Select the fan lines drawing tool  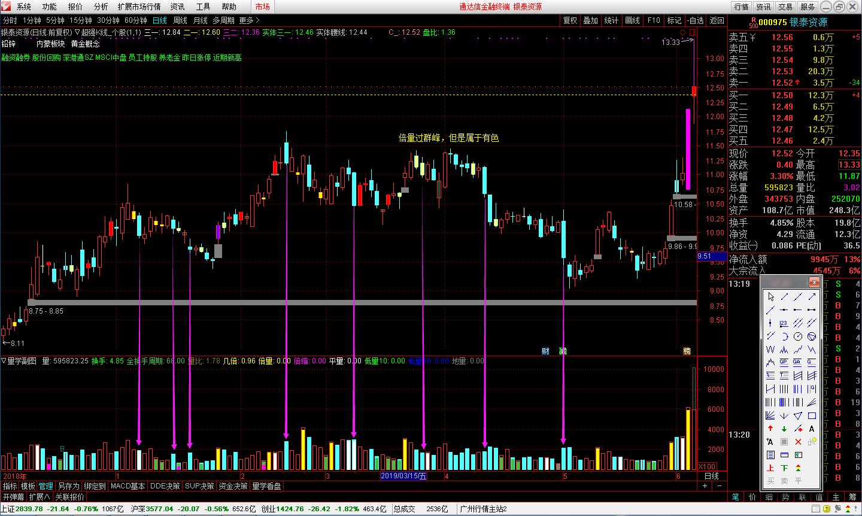tap(770, 415)
